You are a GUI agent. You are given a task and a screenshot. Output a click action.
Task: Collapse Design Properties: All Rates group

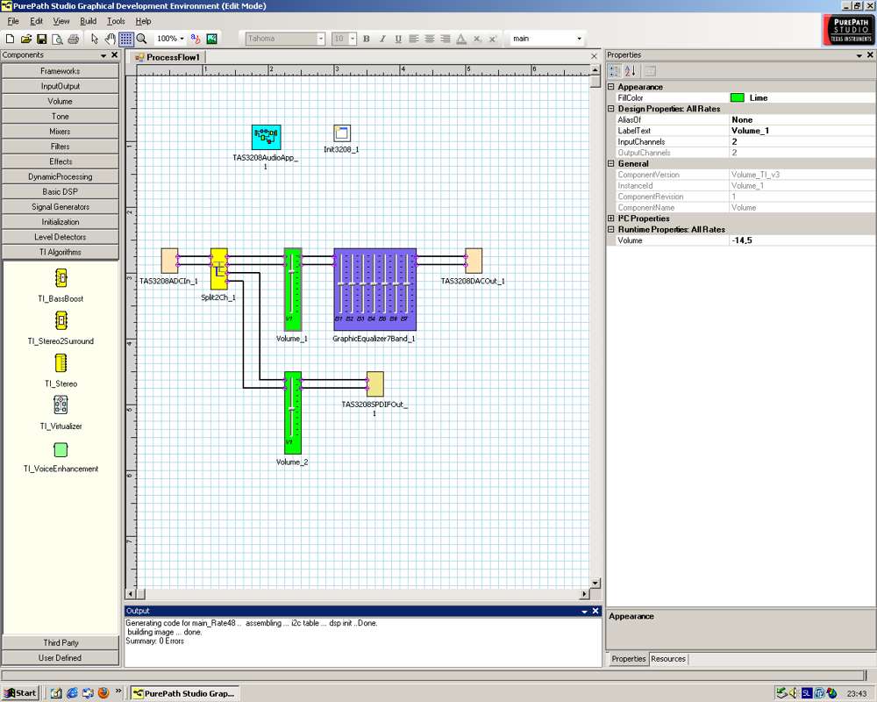pos(610,109)
